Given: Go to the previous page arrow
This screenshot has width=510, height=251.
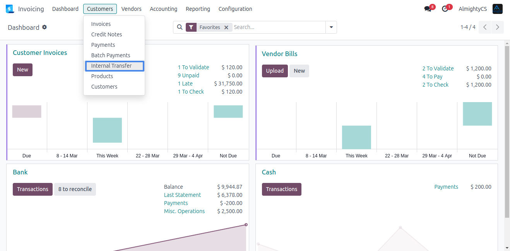Looking at the screenshot, I should (485, 27).
